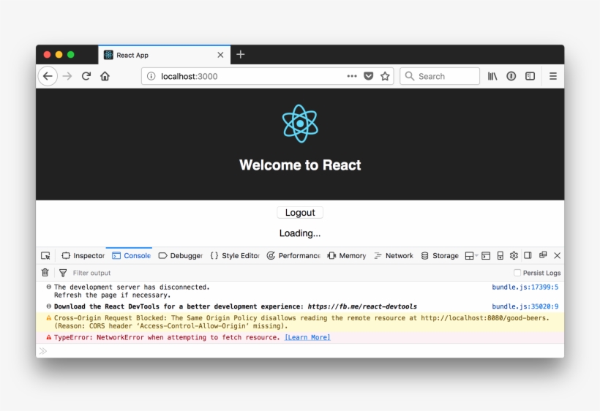Show site information for localhost

point(151,76)
